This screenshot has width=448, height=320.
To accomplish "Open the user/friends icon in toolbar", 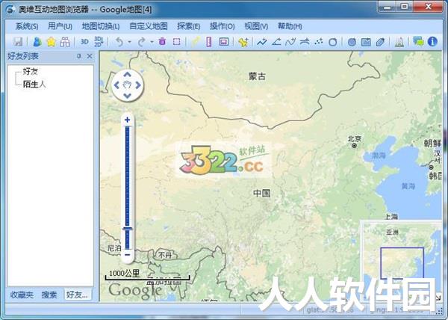I will click(37, 42).
